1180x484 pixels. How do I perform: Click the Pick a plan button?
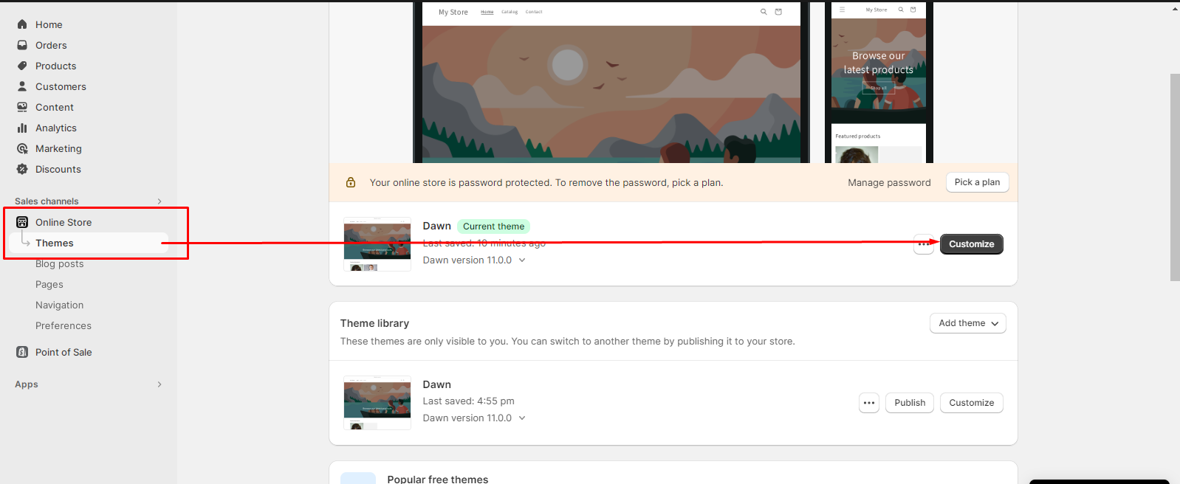(x=977, y=182)
